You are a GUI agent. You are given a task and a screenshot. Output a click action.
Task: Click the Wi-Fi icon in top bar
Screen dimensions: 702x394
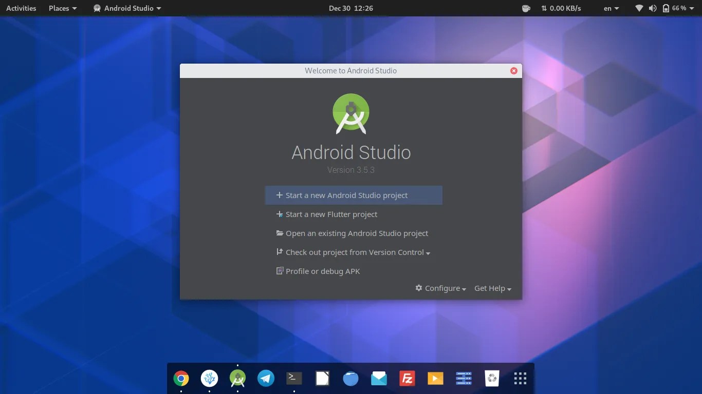pyautogui.click(x=639, y=8)
